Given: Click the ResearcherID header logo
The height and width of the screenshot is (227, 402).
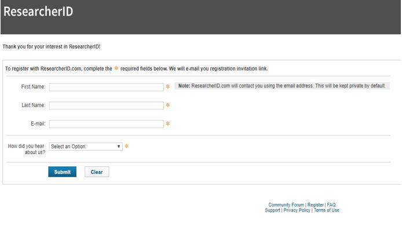Looking at the screenshot, I should coord(38,12).
